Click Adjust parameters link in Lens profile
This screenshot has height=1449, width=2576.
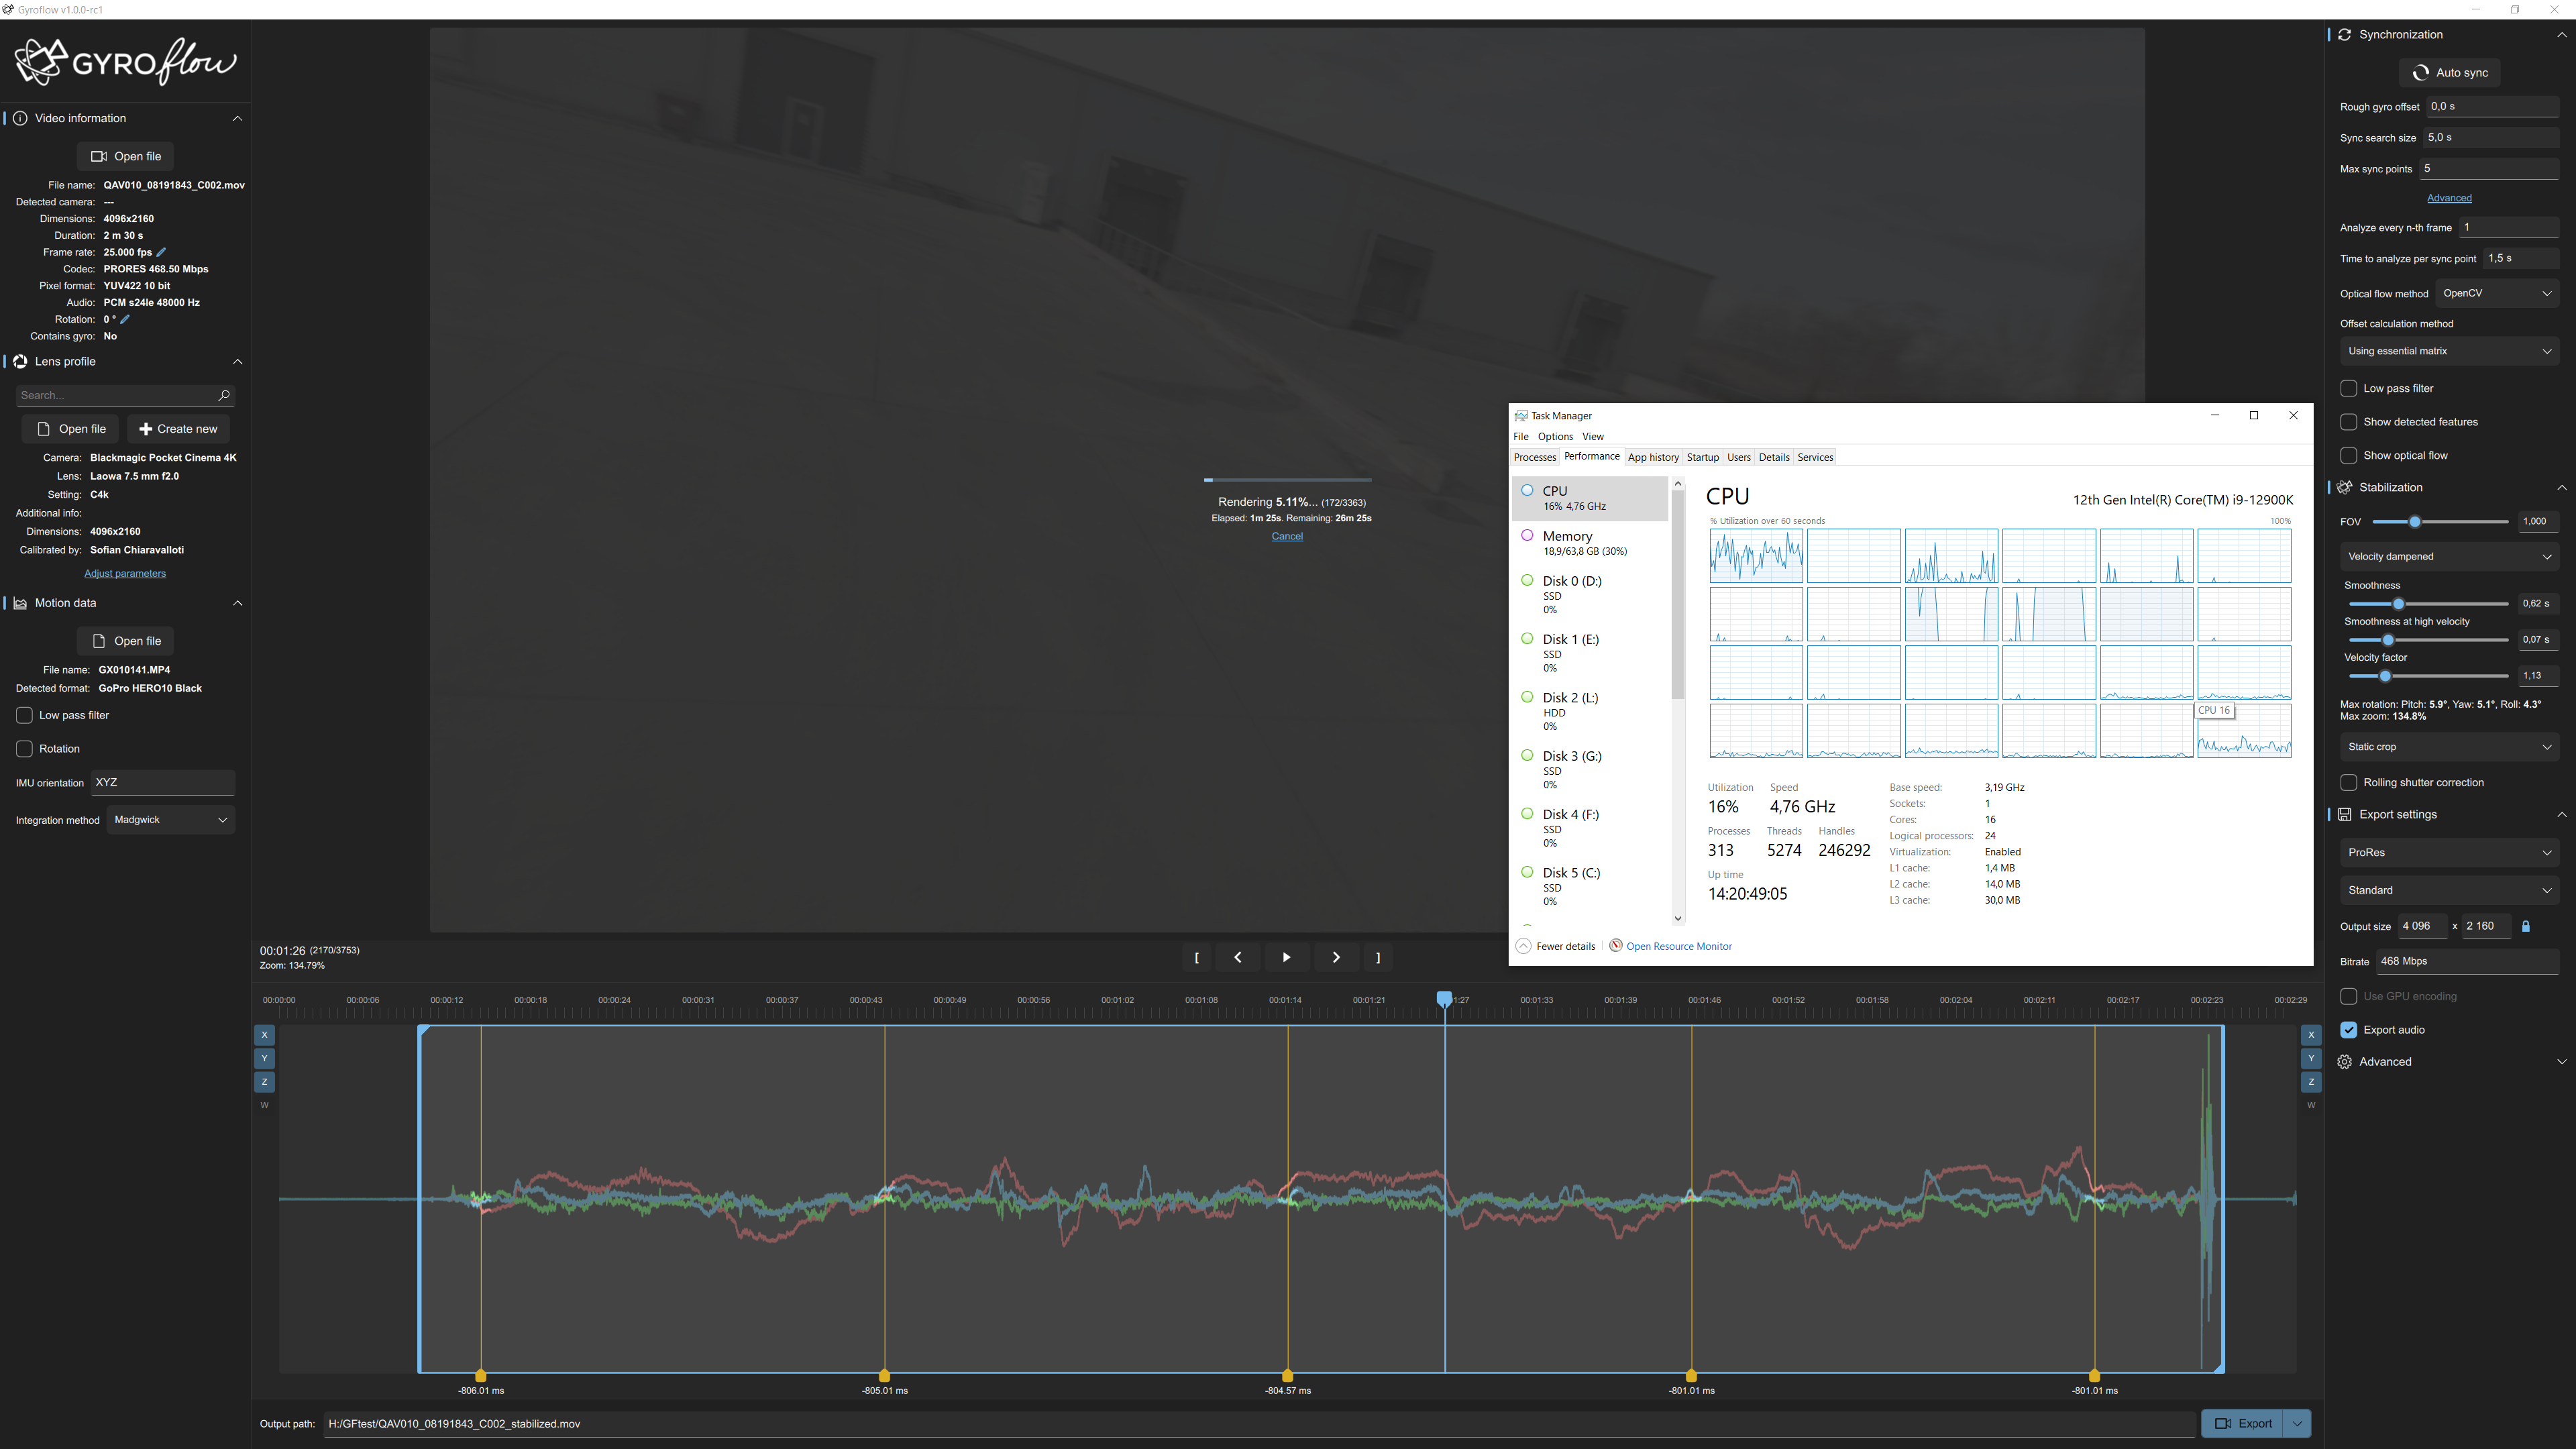(x=125, y=573)
